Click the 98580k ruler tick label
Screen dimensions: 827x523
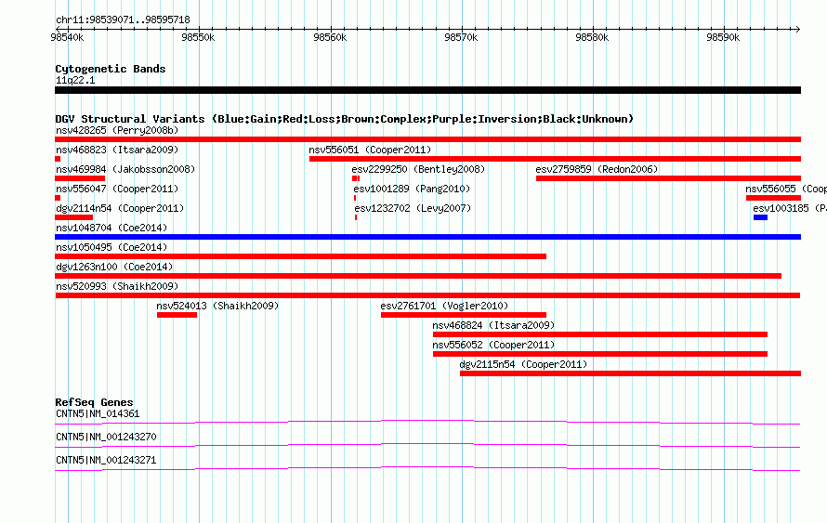[x=592, y=37]
